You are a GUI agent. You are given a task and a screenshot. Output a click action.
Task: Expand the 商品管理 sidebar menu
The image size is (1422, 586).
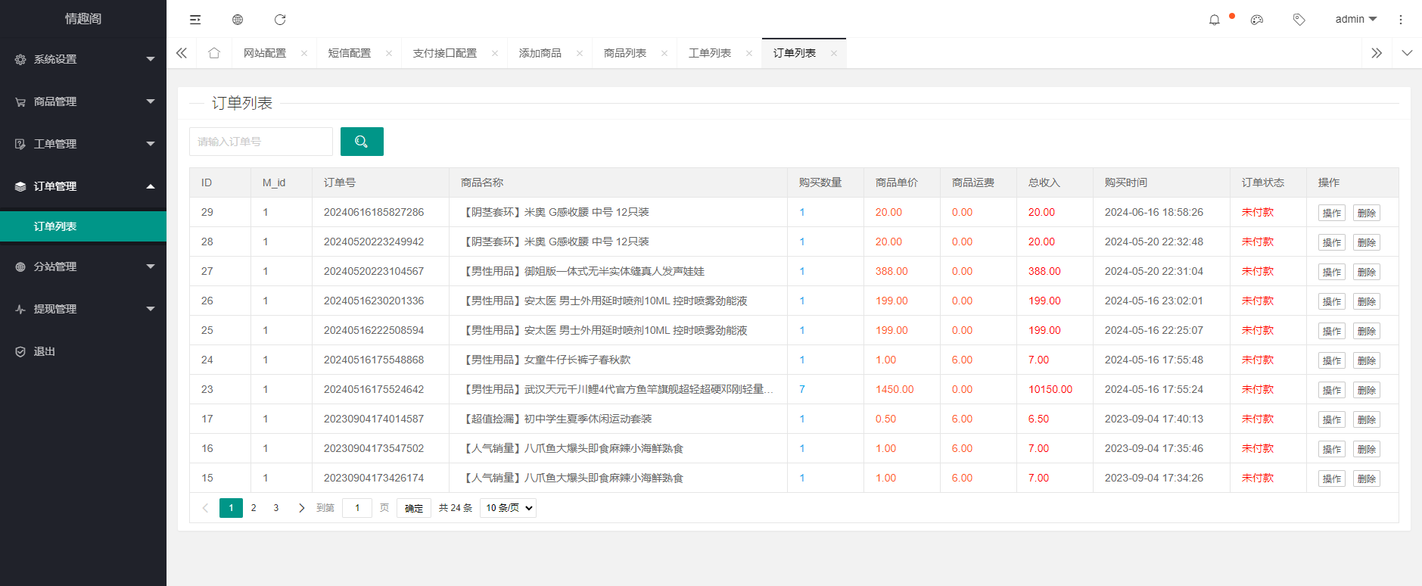(83, 101)
